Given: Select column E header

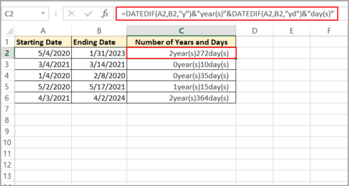Looking at the screenshot, I should (x=292, y=31).
